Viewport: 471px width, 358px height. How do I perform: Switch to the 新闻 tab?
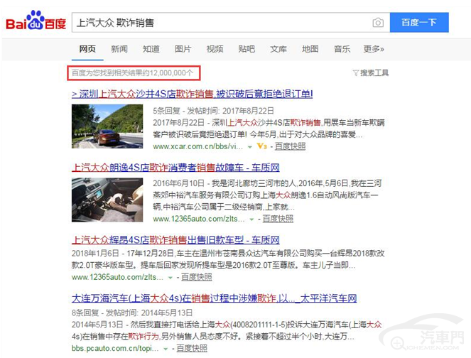119,49
